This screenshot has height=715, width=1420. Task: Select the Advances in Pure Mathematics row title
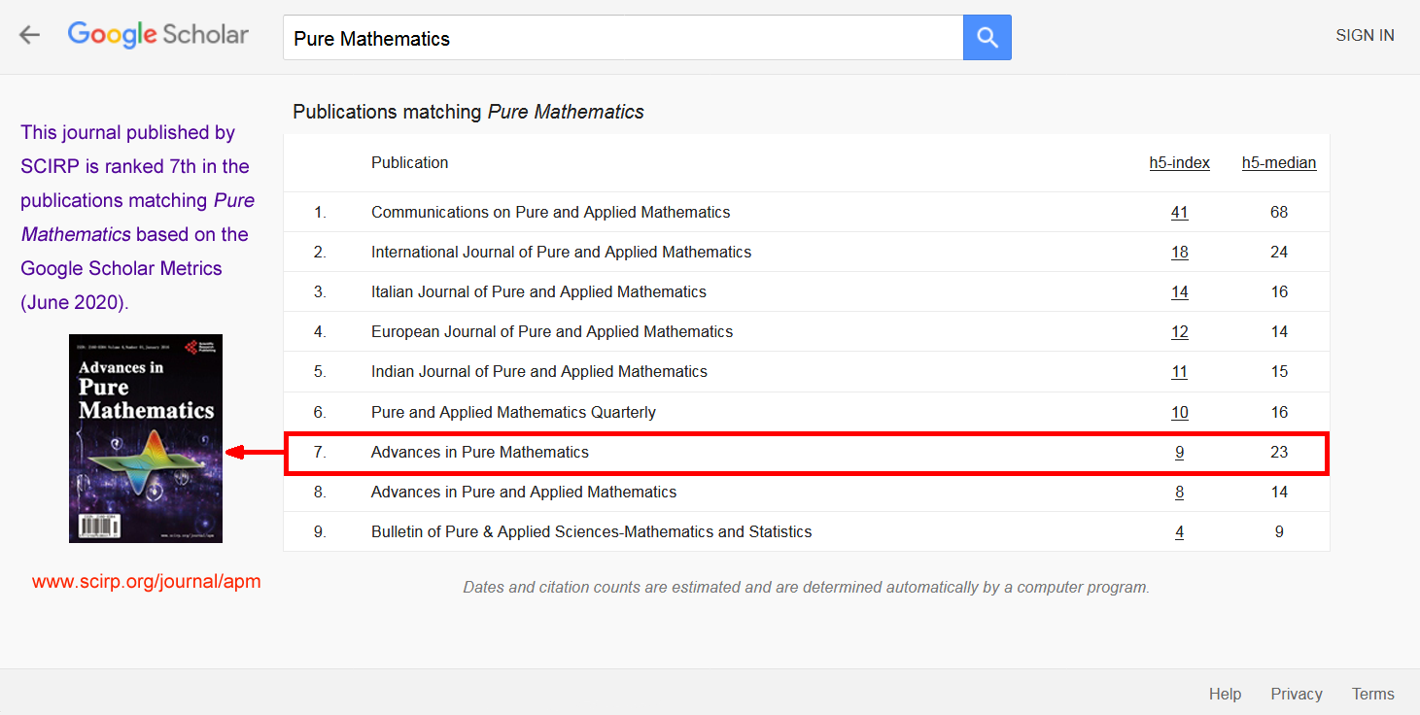pos(480,453)
